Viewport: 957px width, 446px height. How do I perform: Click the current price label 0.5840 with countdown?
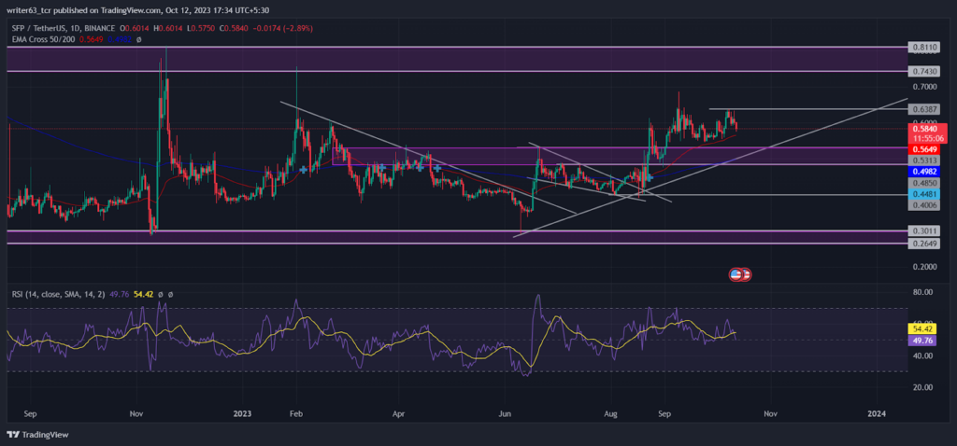tap(927, 133)
